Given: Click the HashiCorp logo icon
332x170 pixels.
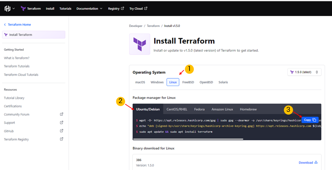Looking at the screenshot, I should [7, 8].
